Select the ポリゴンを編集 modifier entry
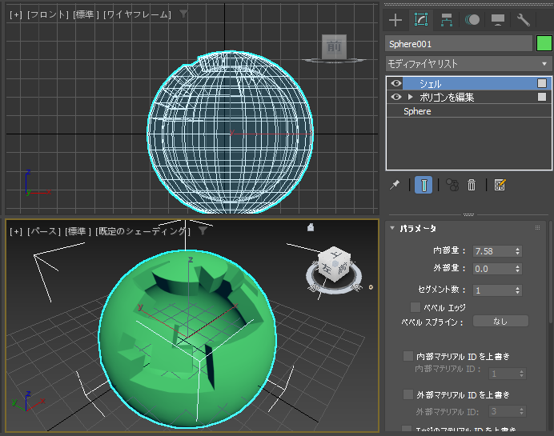The height and width of the screenshot is (436, 554). coord(447,97)
